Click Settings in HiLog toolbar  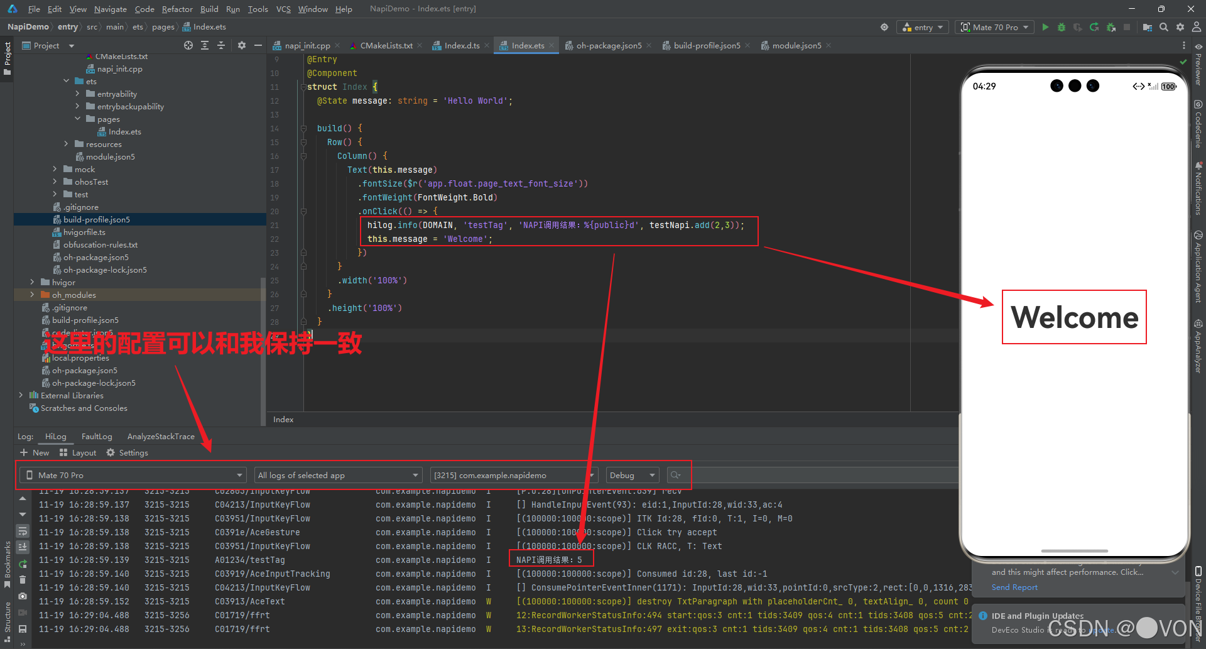(128, 452)
